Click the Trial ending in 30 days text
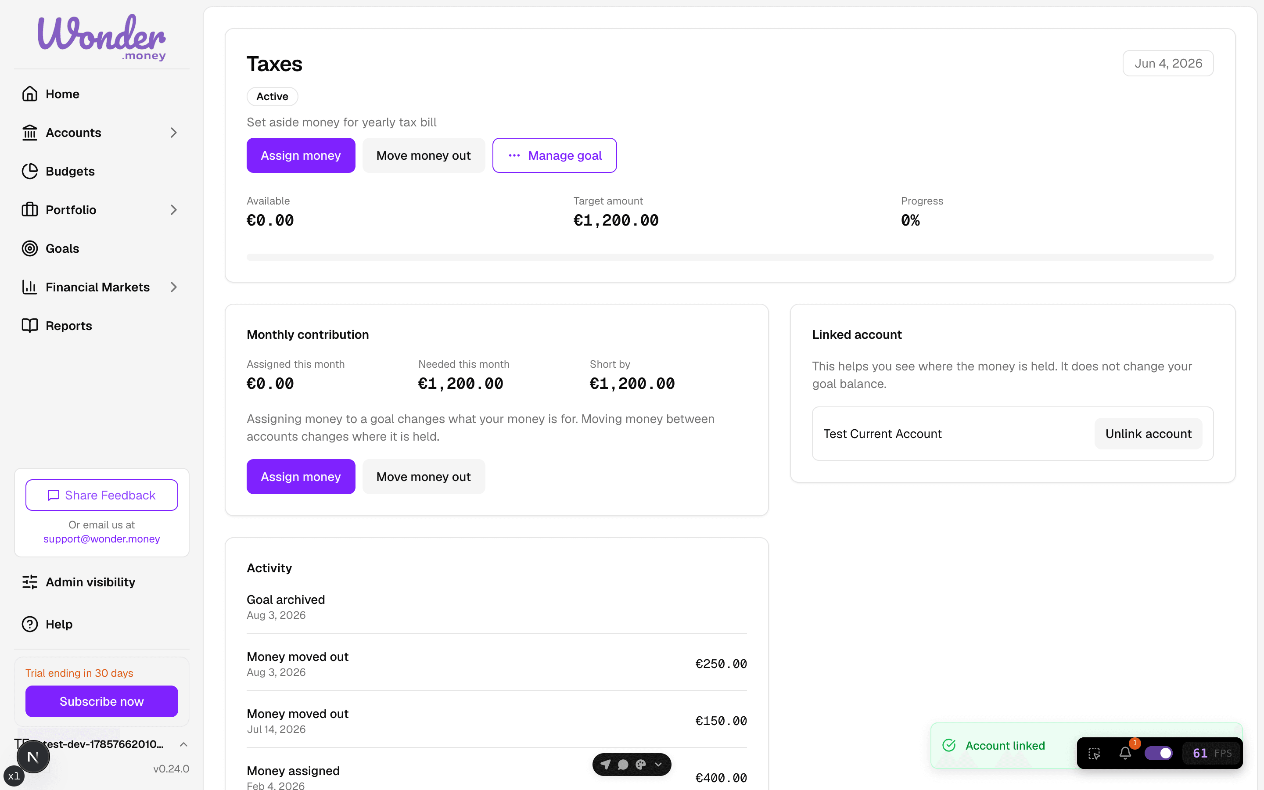The image size is (1264, 790). click(79, 673)
